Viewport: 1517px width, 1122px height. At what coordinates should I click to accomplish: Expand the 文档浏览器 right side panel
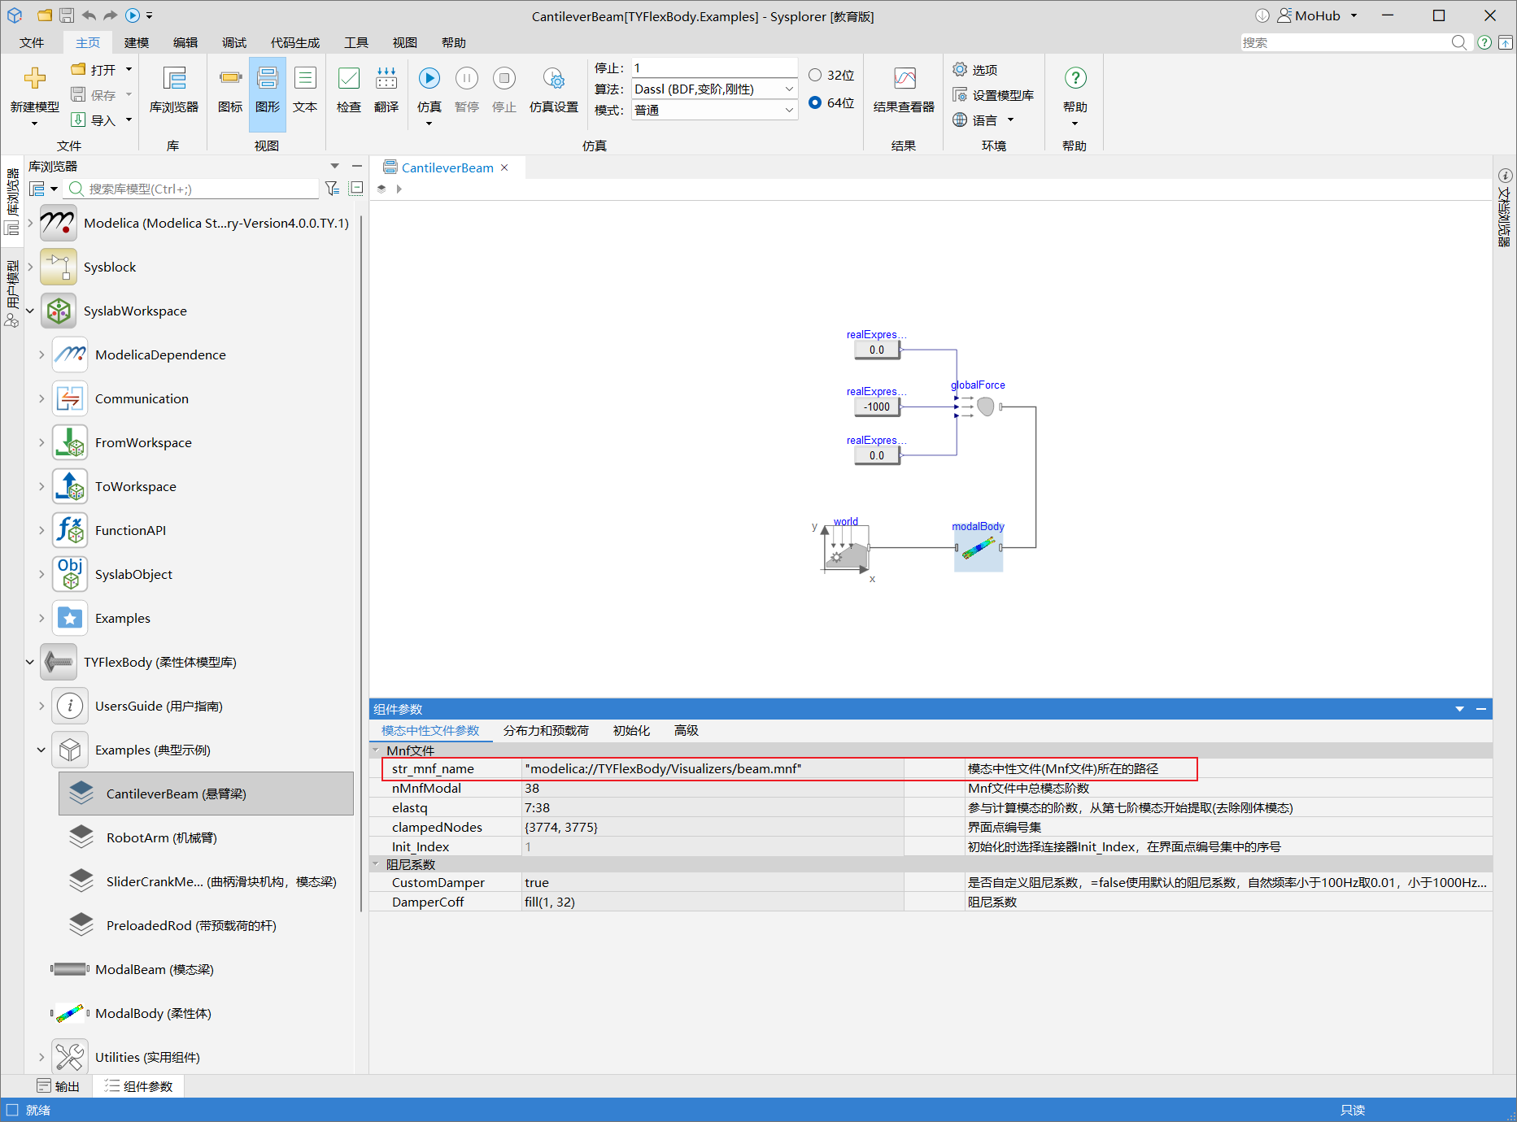pyautogui.click(x=1505, y=207)
